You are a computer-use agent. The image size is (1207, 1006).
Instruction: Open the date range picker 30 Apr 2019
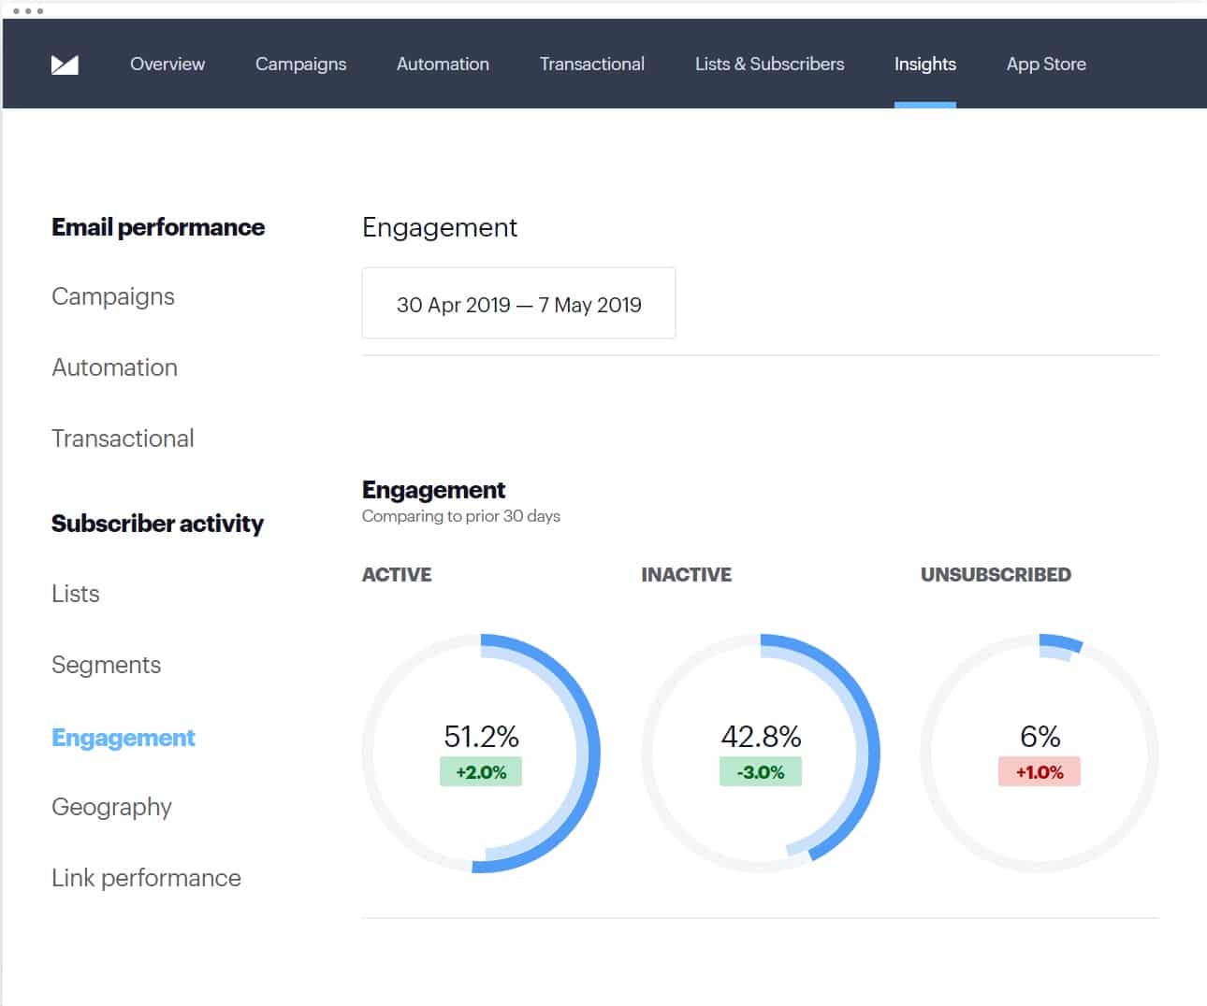[518, 304]
